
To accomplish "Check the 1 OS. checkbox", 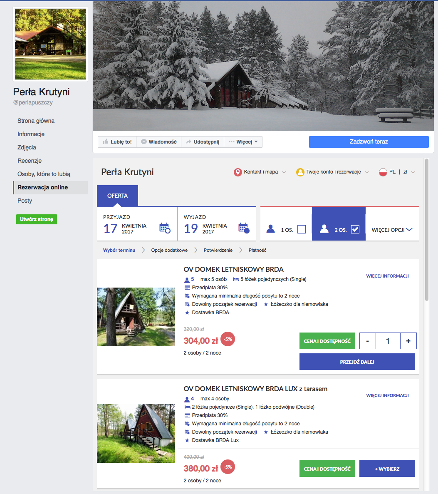I will pos(302,229).
